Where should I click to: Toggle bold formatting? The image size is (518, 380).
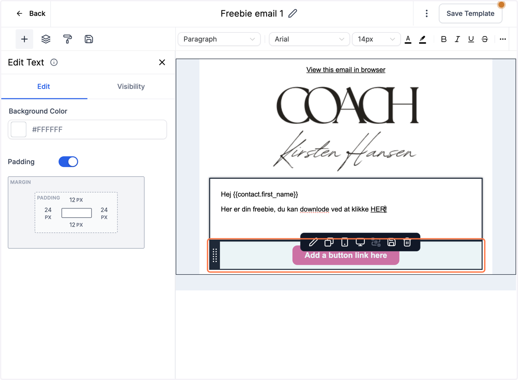click(x=443, y=39)
